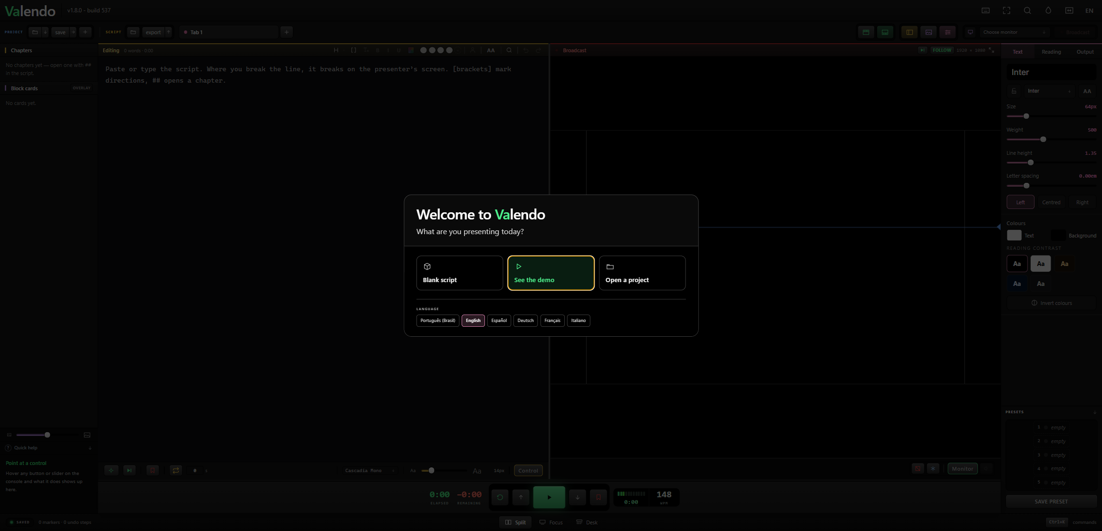Select Italiano as the language
Screen dimensions: 1102x531
tap(579, 321)
